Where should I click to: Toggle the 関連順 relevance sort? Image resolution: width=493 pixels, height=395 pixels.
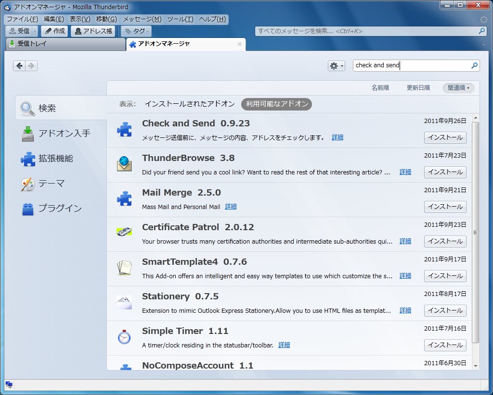[x=459, y=88]
